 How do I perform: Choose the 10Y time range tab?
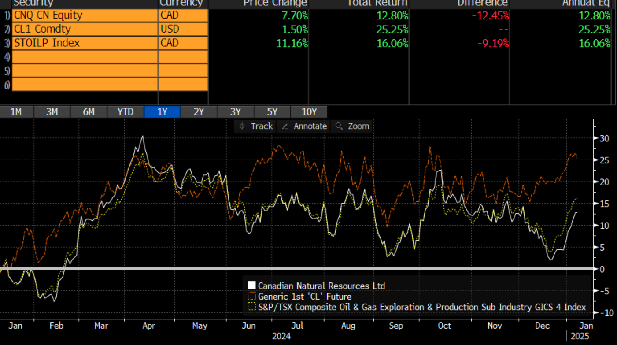point(309,112)
